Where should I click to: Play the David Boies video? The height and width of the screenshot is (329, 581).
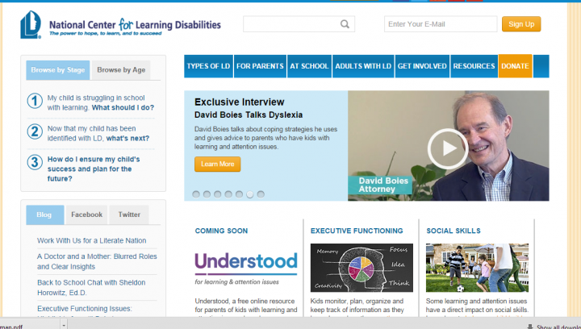448,148
